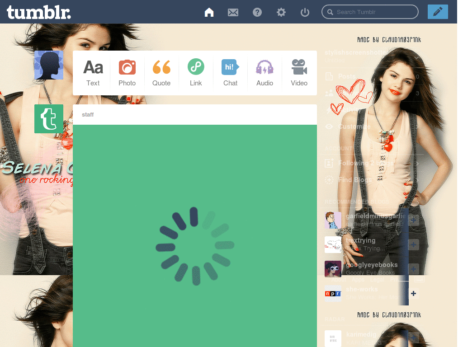This screenshot has height=347, width=463.
Task: Open the Quote post composer
Action: [x=161, y=72]
